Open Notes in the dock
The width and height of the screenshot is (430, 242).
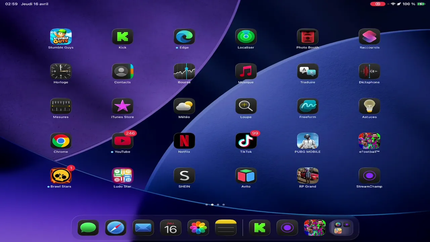click(x=226, y=228)
